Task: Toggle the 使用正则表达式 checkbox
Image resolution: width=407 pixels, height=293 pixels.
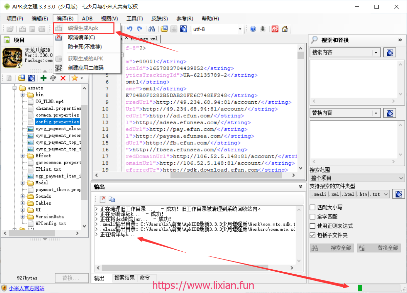Action: 313,226
